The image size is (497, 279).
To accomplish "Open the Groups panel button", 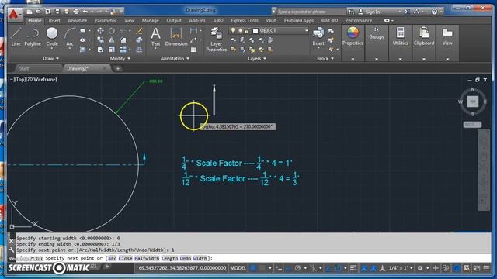I will tap(376, 33).
